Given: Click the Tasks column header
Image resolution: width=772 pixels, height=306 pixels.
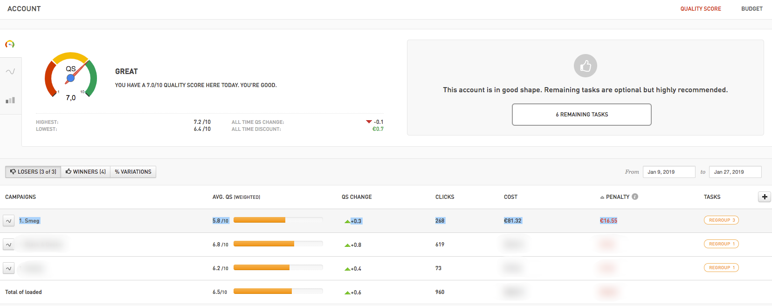Looking at the screenshot, I should pos(712,197).
